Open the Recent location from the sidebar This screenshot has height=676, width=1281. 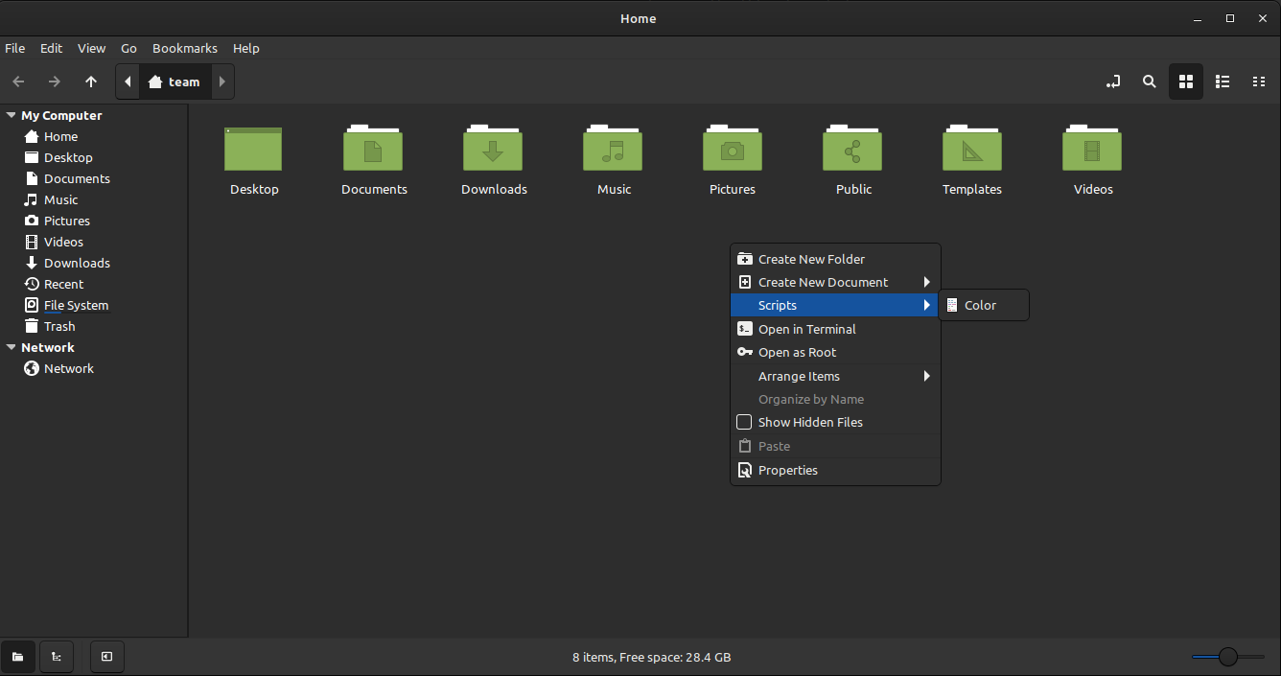pos(62,284)
